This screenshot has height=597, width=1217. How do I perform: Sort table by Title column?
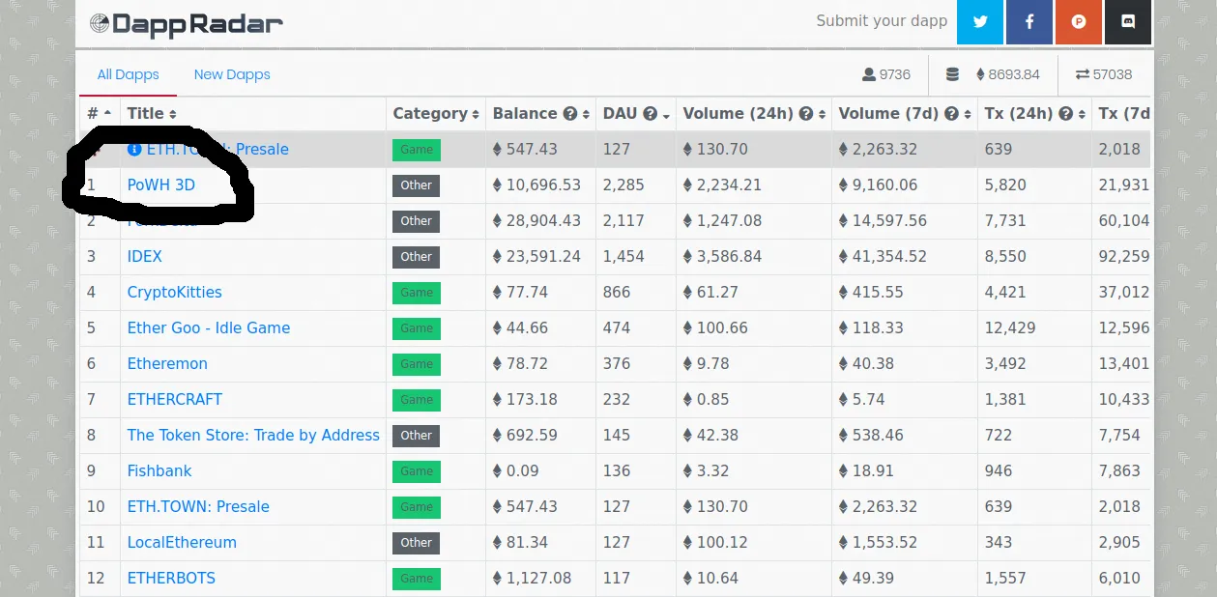tap(152, 114)
